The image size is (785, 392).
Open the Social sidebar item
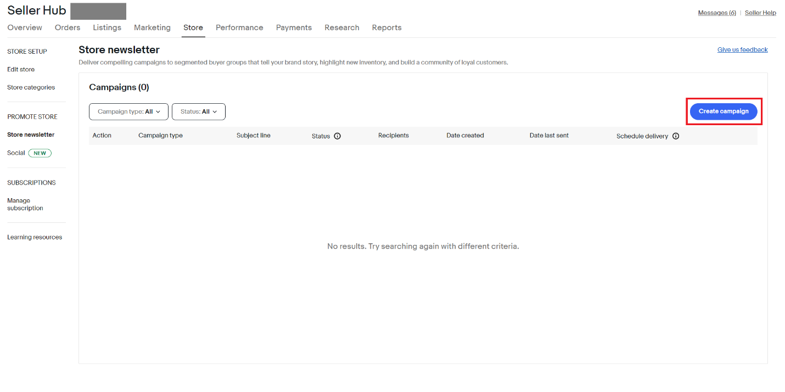tap(16, 153)
